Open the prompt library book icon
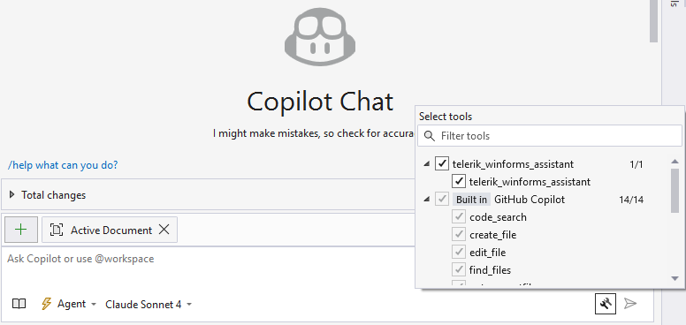Image resolution: width=686 pixels, height=325 pixels. click(x=19, y=304)
